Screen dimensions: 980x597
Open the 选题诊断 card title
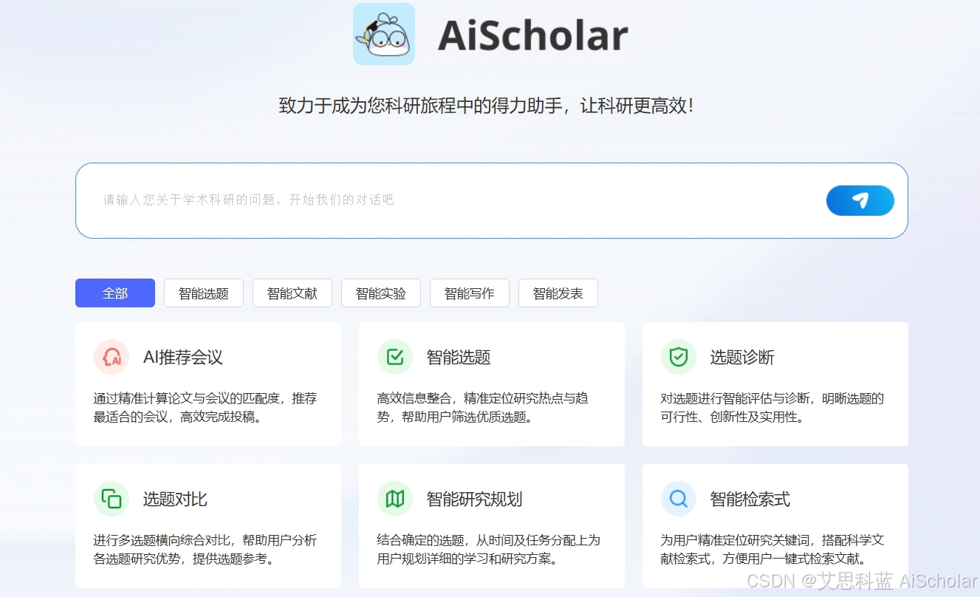pos(742,358)
